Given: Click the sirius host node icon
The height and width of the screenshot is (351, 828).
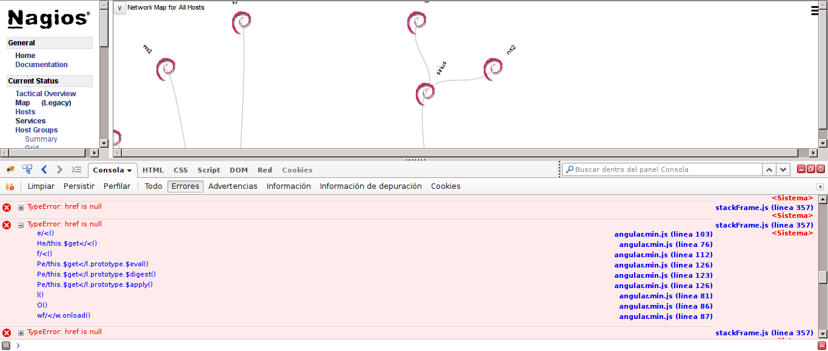Looking at the screenshot, I should (425, 94).
